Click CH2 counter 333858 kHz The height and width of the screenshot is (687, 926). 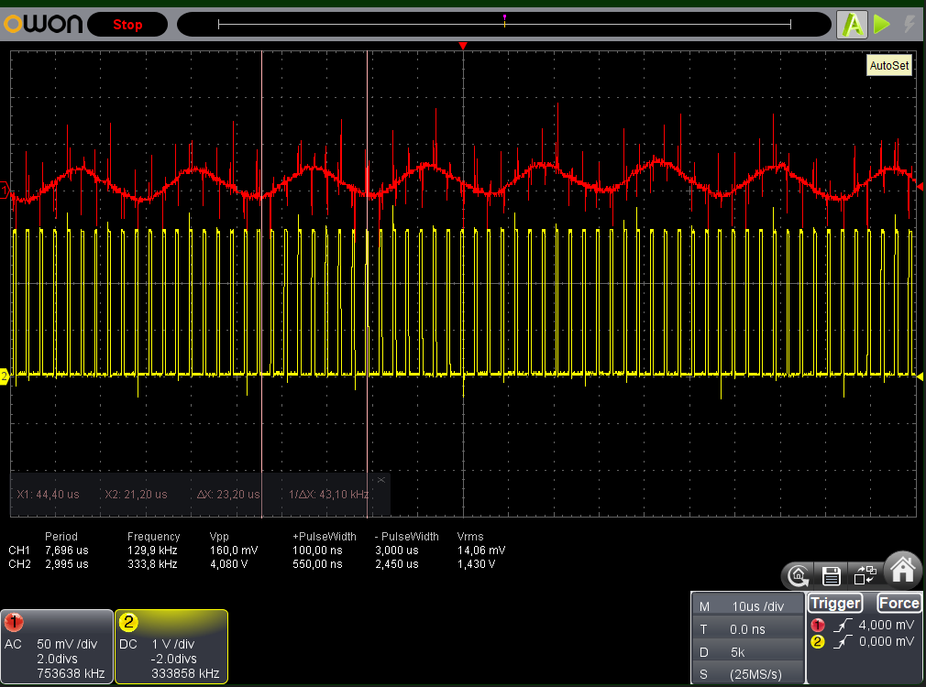point(185,673)
